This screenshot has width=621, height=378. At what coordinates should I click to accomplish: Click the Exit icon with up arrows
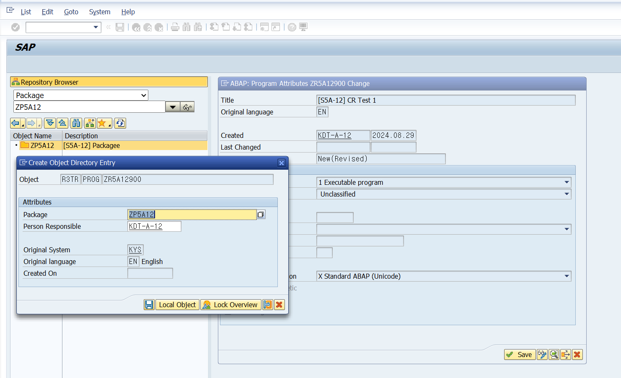point(147,27)
